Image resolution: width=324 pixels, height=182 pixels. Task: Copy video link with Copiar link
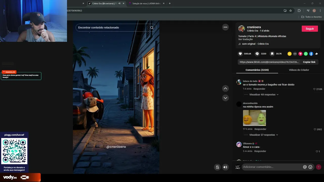click(x=309, y=62)
